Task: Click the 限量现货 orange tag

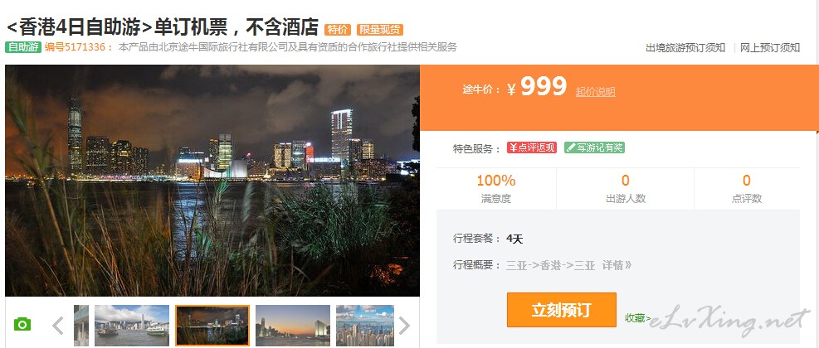Action: coord(380,30)
